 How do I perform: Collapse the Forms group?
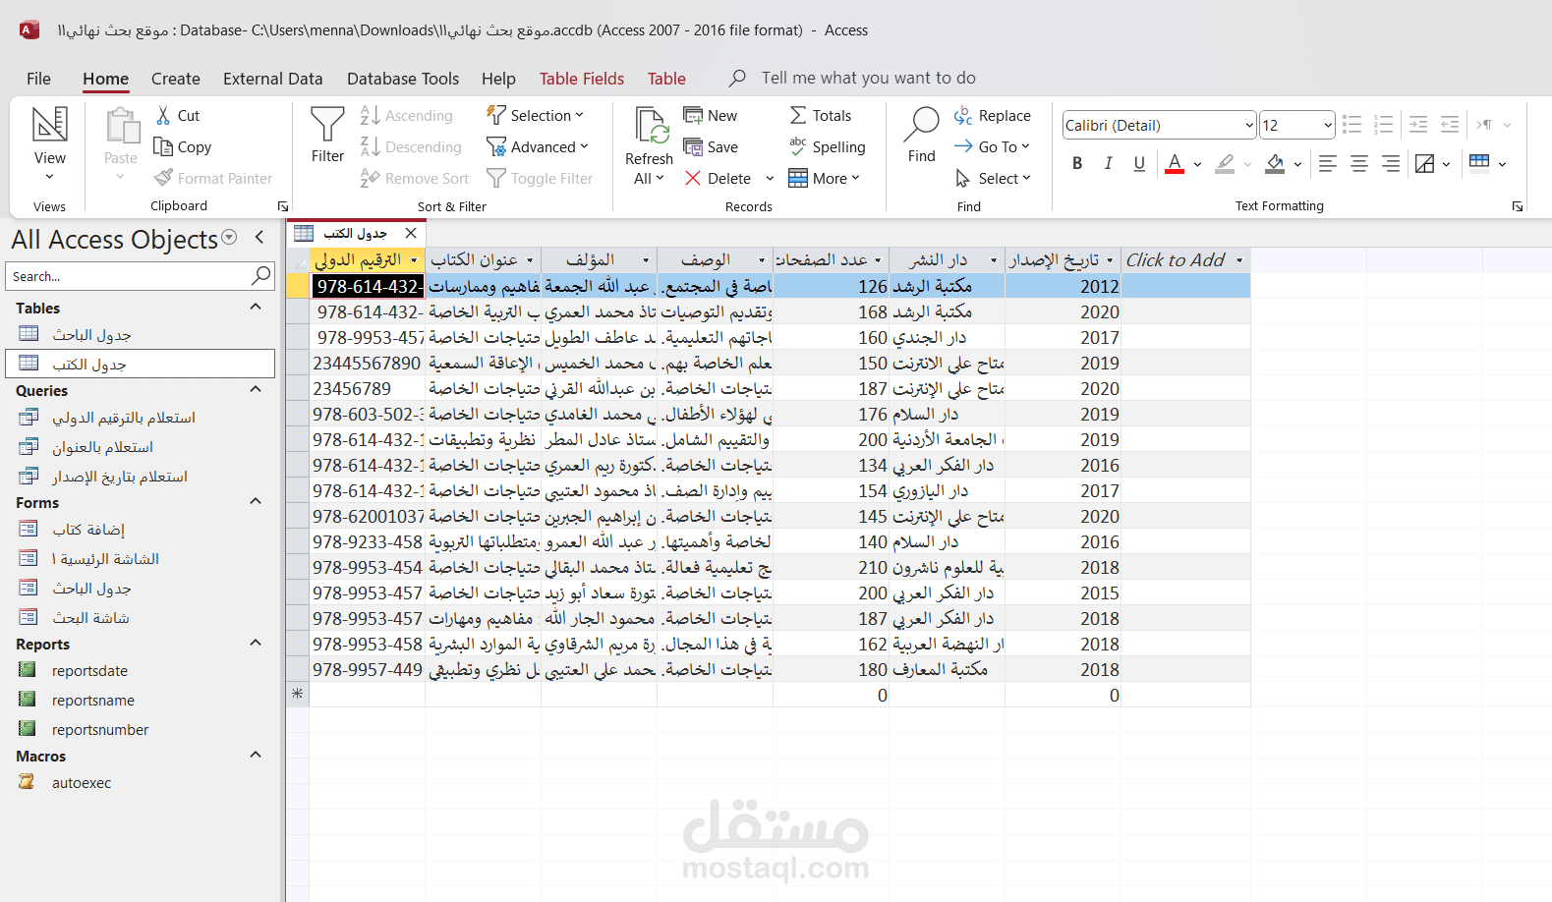coord(256,502)
